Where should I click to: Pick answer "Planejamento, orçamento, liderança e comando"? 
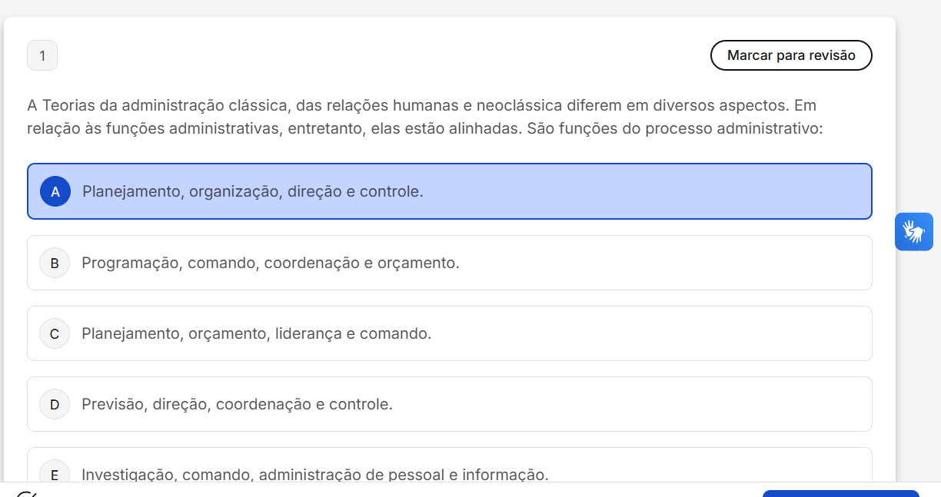pyautogui.click(x=256, y=333)
